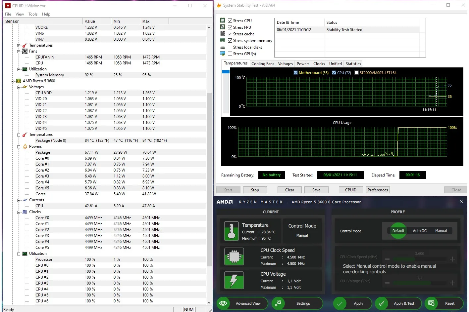
Task: Click the Utilization icon above Processor row
Action: pos(25,253)
